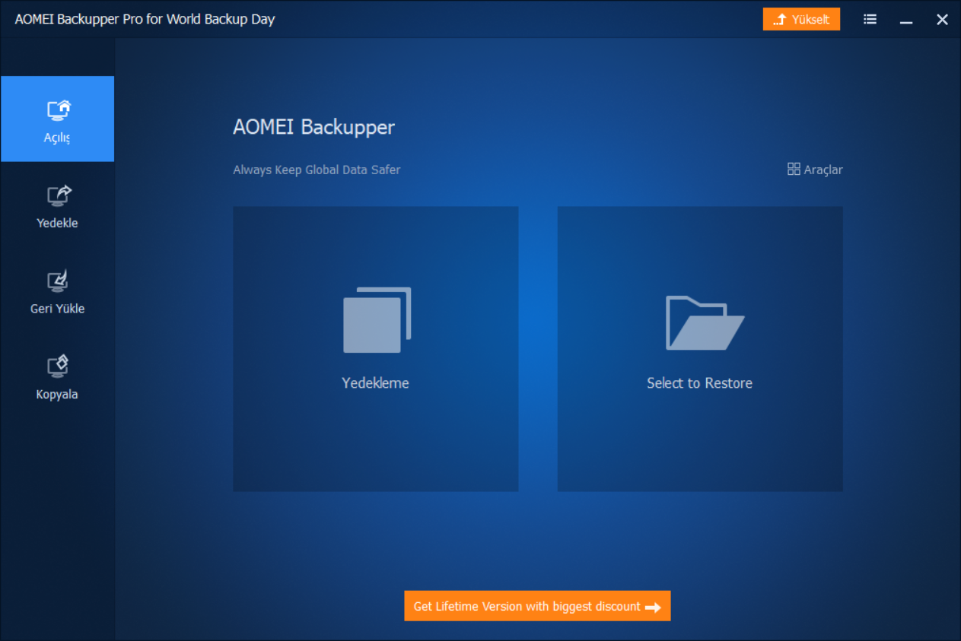Select the Kopyala sidebar tab
Viewport: 961px width, 641px height.
point(57,377)
